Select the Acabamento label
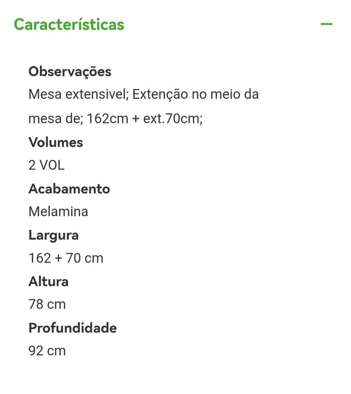351x394 pixels. click(x=69, y=189)
